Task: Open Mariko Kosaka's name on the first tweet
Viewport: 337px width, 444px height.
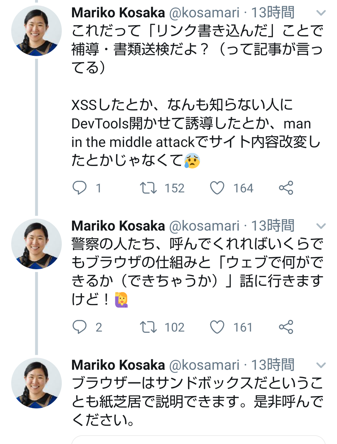Action: tap(118, 13)
